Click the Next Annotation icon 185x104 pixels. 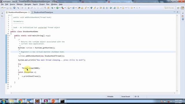[118, 8]
